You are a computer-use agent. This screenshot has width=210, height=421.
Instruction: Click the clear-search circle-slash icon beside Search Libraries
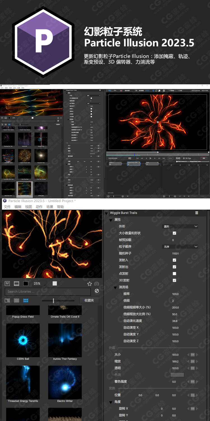pos(97,291)
